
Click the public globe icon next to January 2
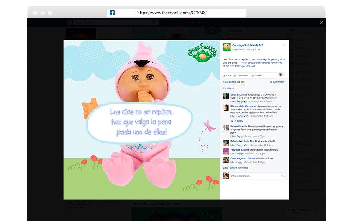pyautogui.click(x=259, y=50)
